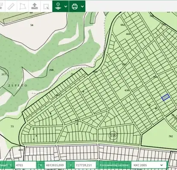The width and height of the screenshot is (177, 170).
Task: Click the scale field showing 4703
Action: point(26,165)
